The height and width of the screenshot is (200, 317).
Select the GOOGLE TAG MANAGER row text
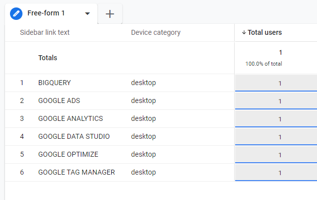click(76, 173)
